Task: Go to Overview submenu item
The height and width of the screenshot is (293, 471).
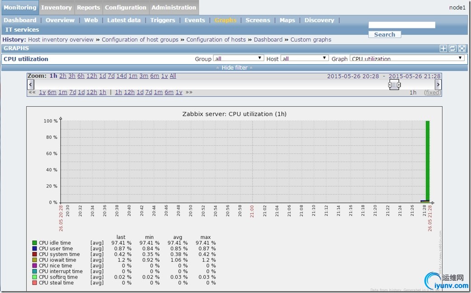Action: [x=60, y=20]
